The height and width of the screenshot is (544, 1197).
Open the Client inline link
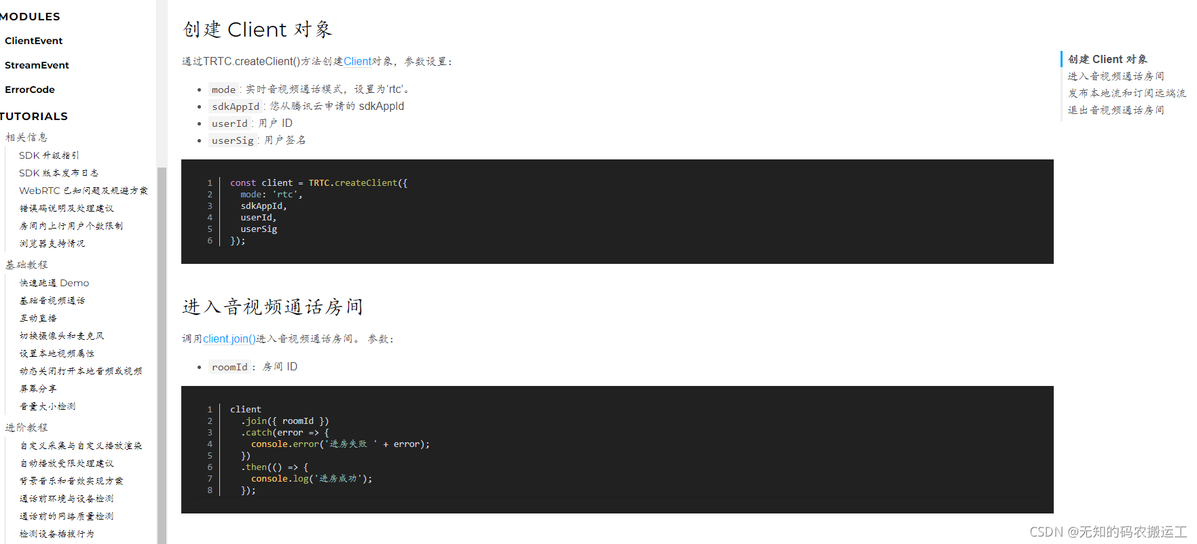(357, 61)
